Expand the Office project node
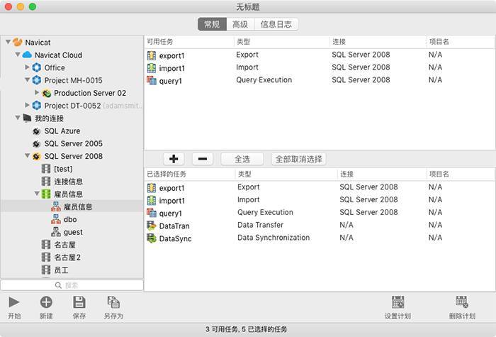496x337 pixels. pyautogui.click(x=27, y=67)
